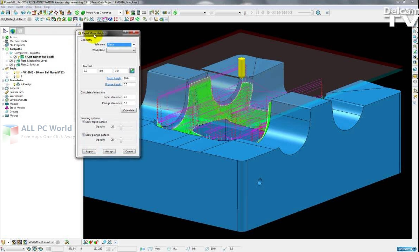
Task: Open the Safe area dropdown
Action: pos(134,44)
